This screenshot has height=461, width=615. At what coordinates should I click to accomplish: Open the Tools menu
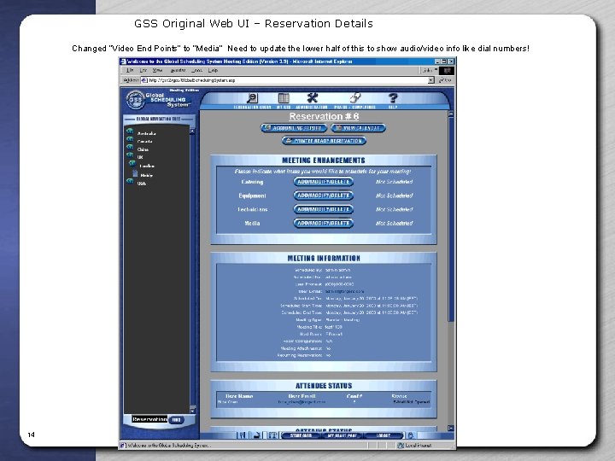[x=197, y=71]
